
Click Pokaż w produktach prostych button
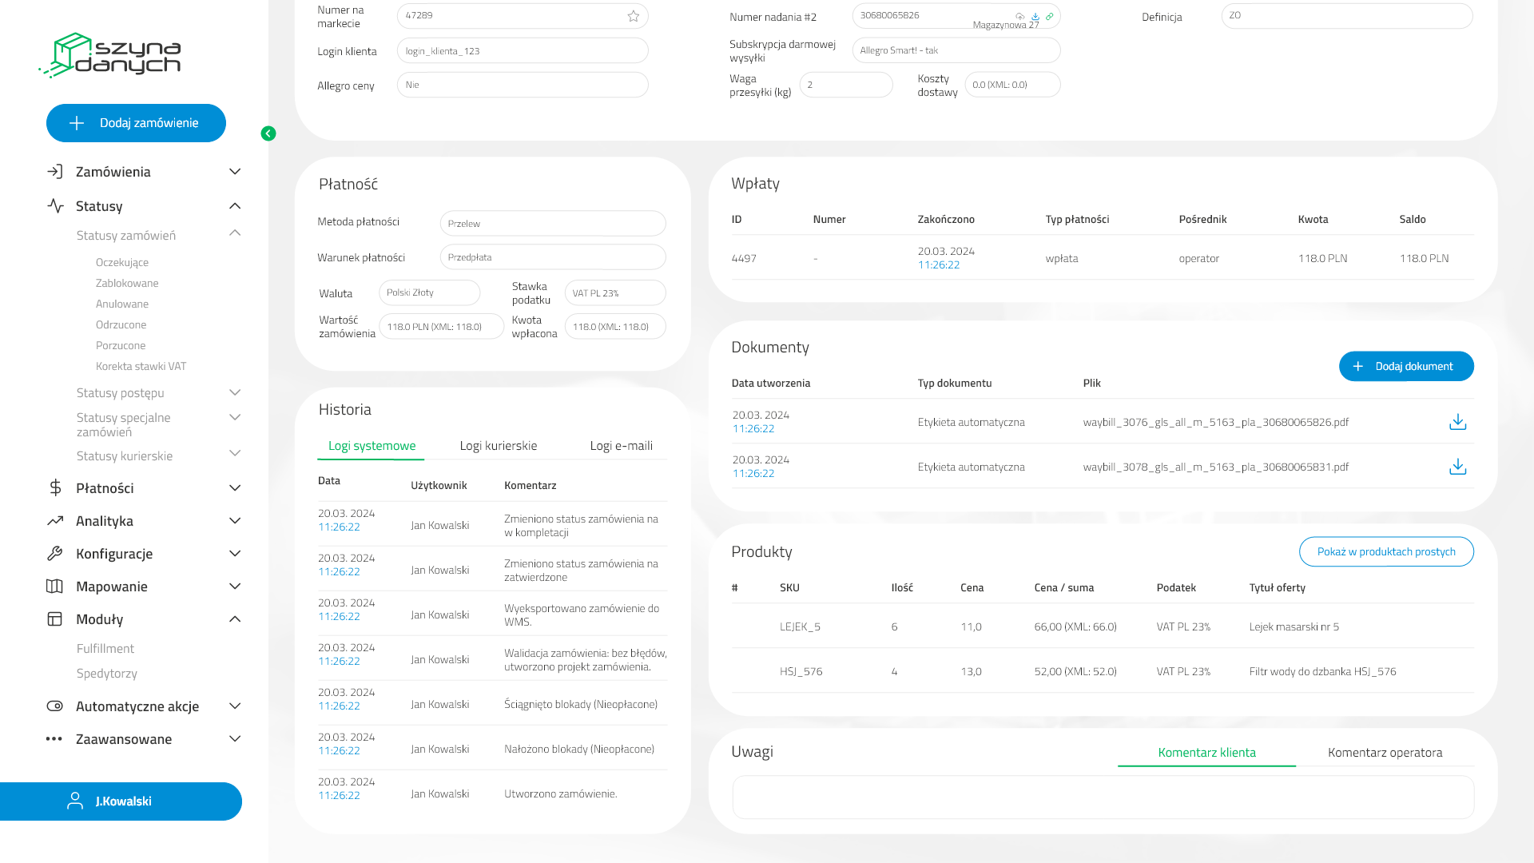click(x=1386, y=552)
